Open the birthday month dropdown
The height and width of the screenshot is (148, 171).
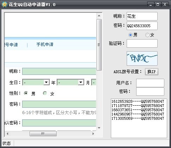coord(70,82)
